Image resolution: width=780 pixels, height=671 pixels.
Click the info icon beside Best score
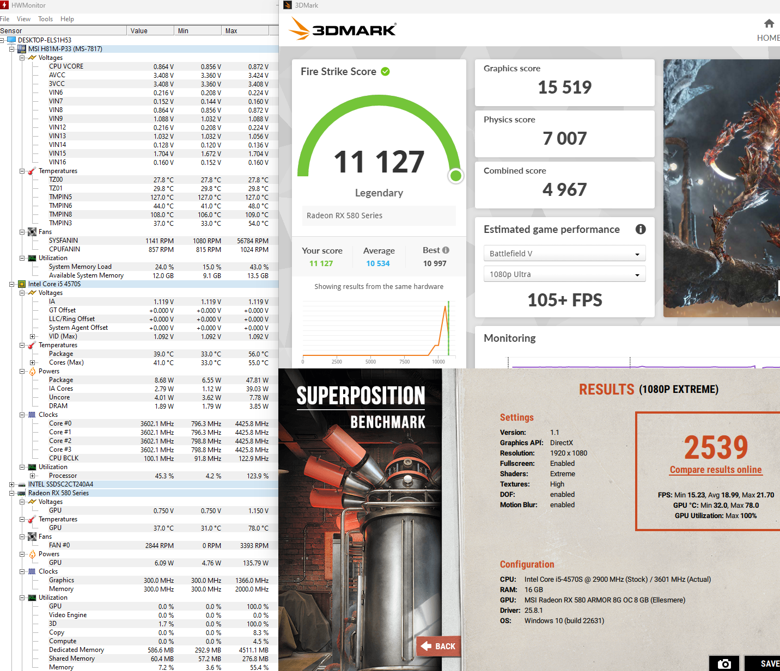[446, 250]
